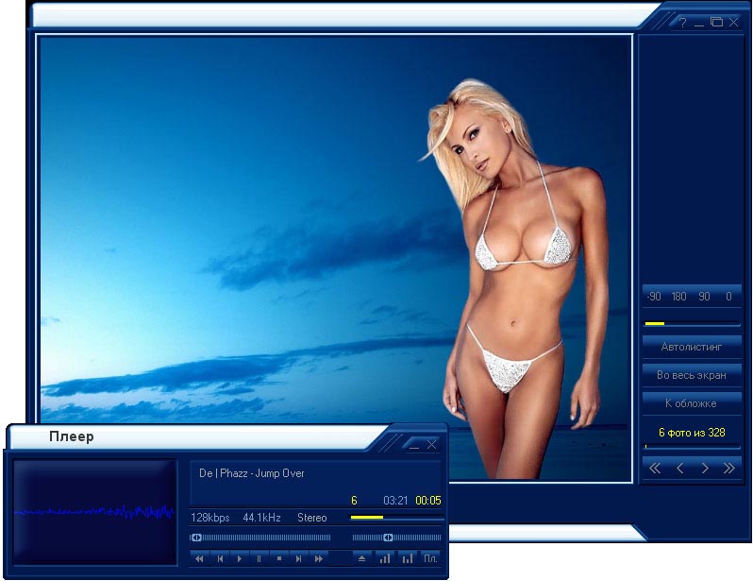Fast-forward the track in the player

[x=318, y=559]
